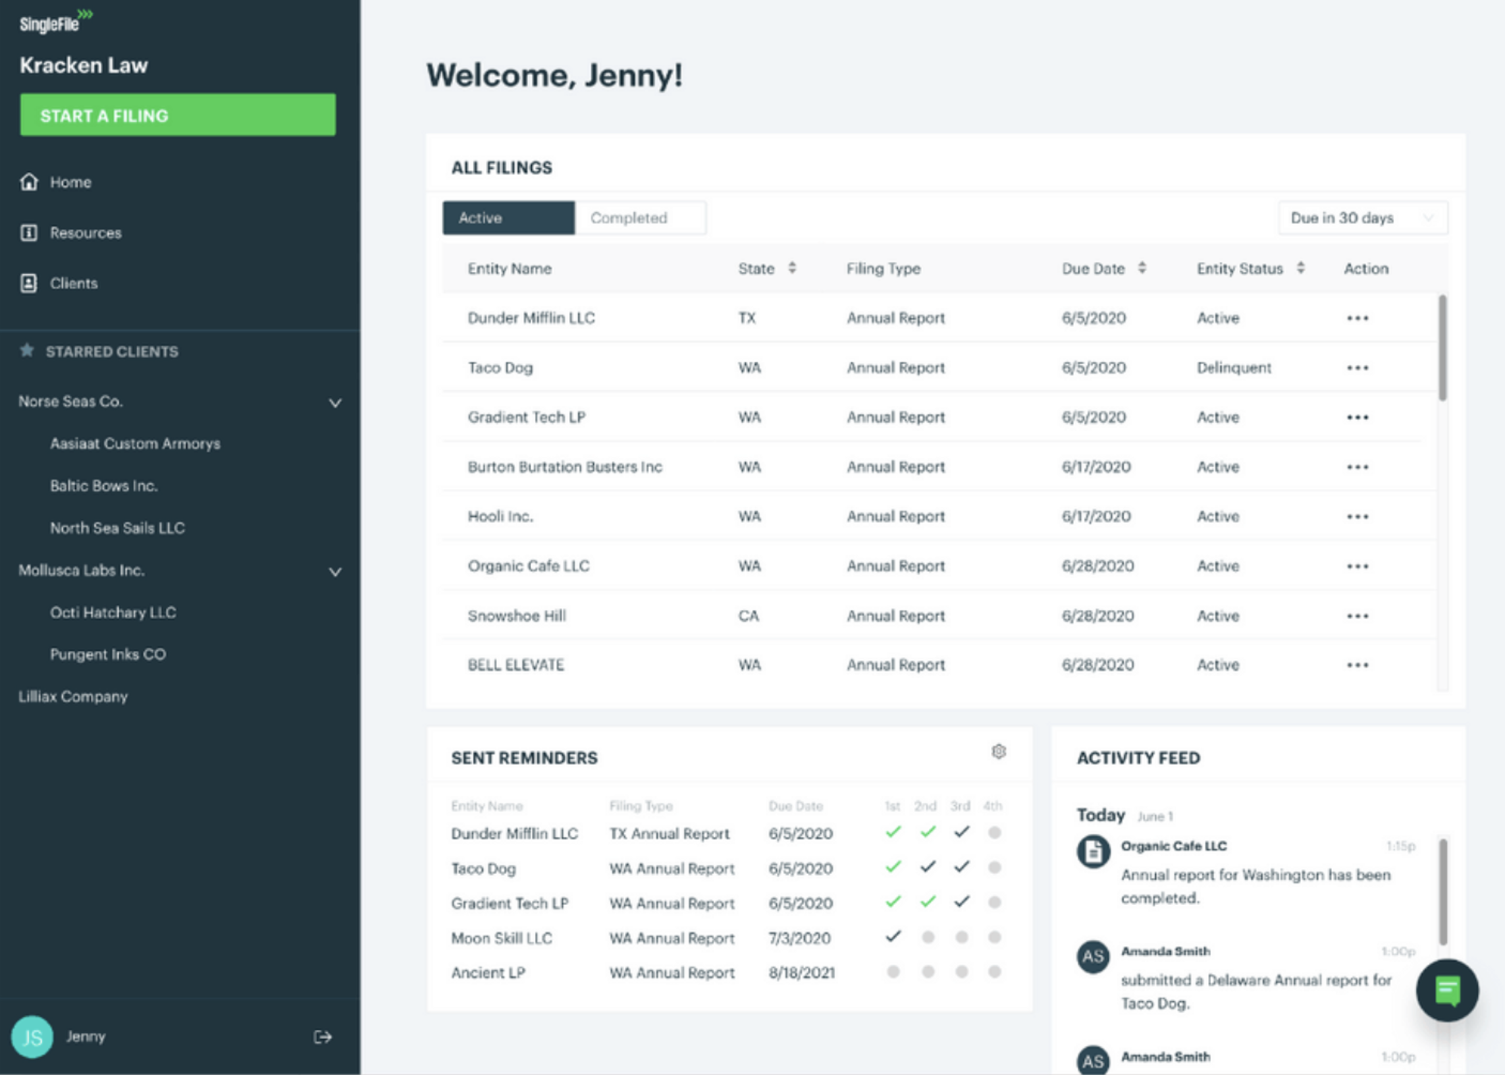Click the logout icon next to Jenny

[x=322, y=1037]
